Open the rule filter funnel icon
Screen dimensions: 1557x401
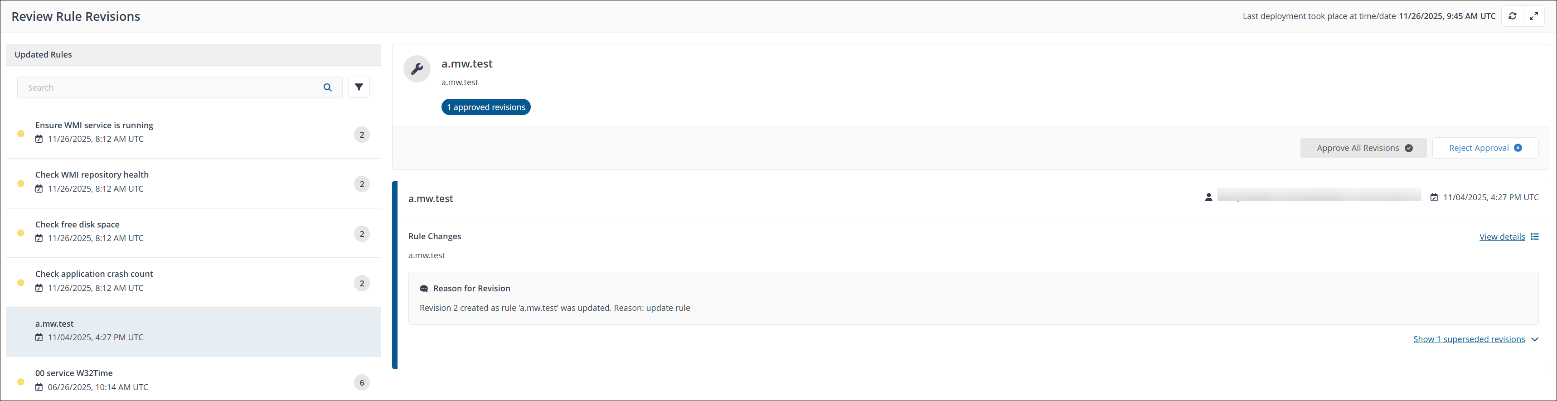click(x=359, y=87)
